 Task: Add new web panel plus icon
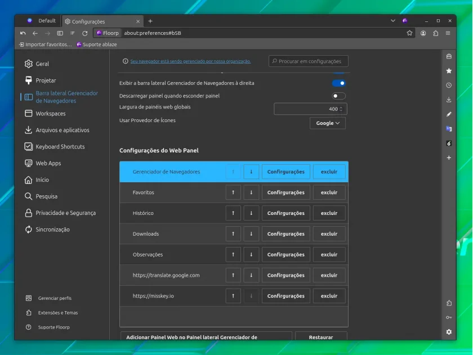tap(449, 158)
